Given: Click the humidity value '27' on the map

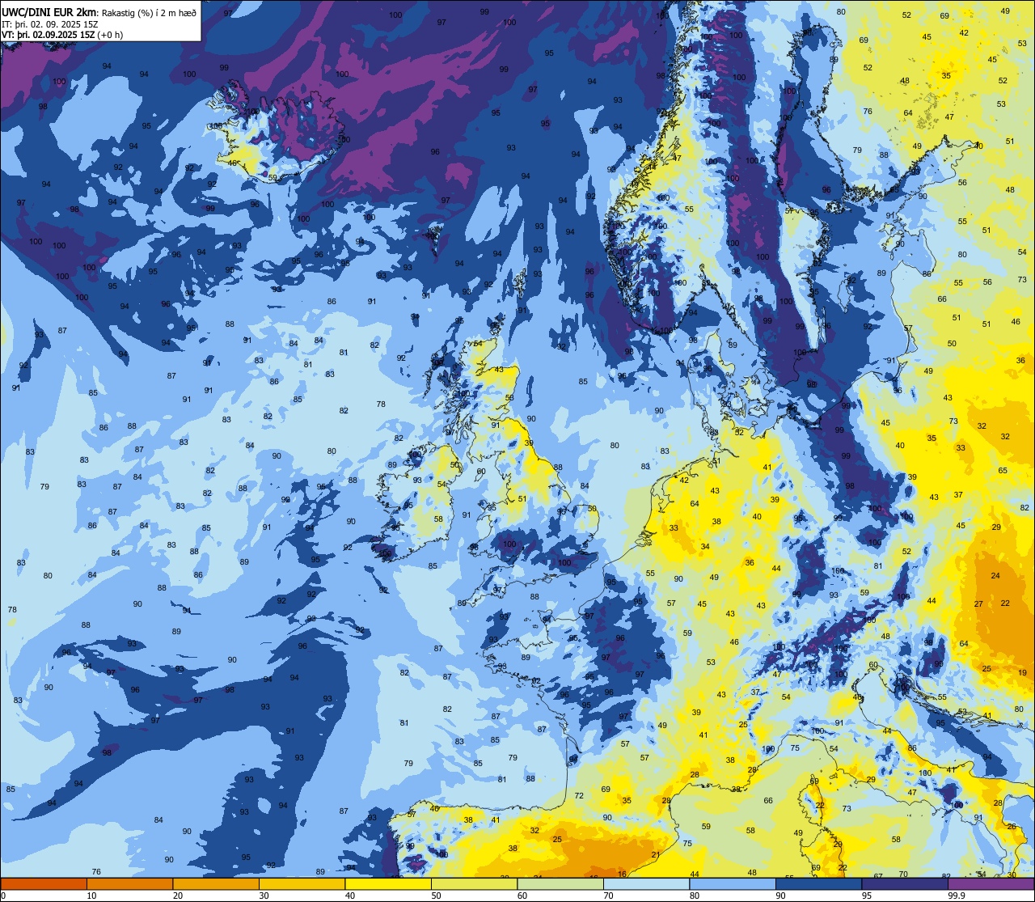Looking at the screenshot, I should coord(978,604).
